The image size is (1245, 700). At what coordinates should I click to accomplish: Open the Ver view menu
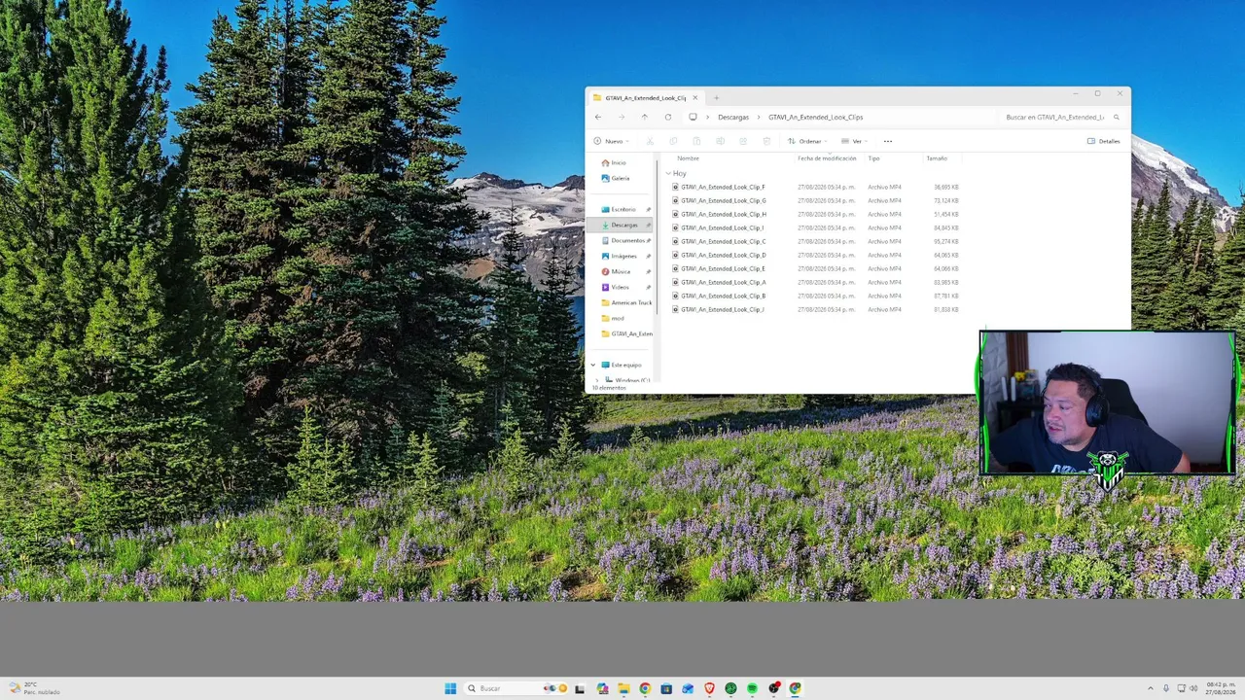[x=854, y=141]
